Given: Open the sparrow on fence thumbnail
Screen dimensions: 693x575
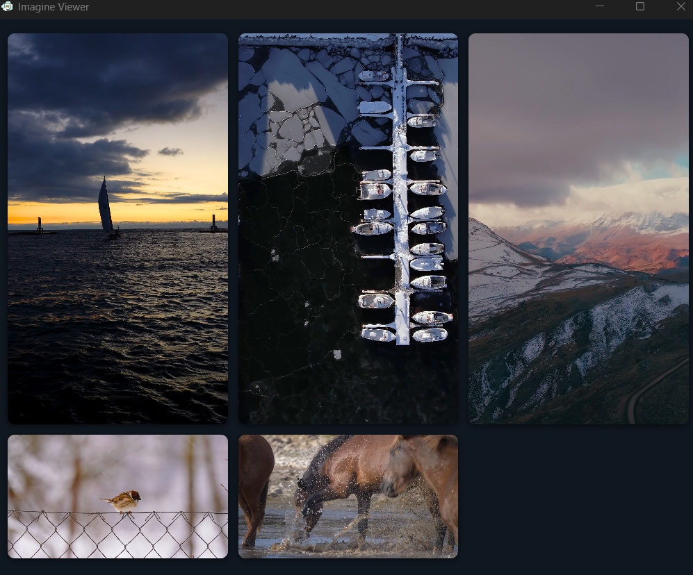Looking at the screenshot, I should pos(117,497).
